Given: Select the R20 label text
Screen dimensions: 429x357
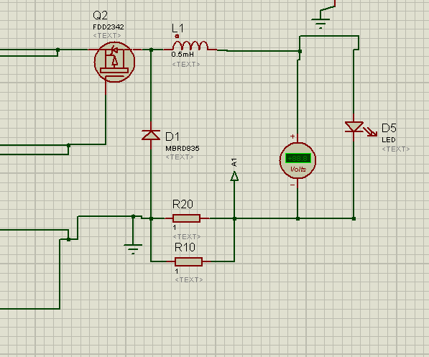Looking at the screenshot, I should tap(183, 204).
